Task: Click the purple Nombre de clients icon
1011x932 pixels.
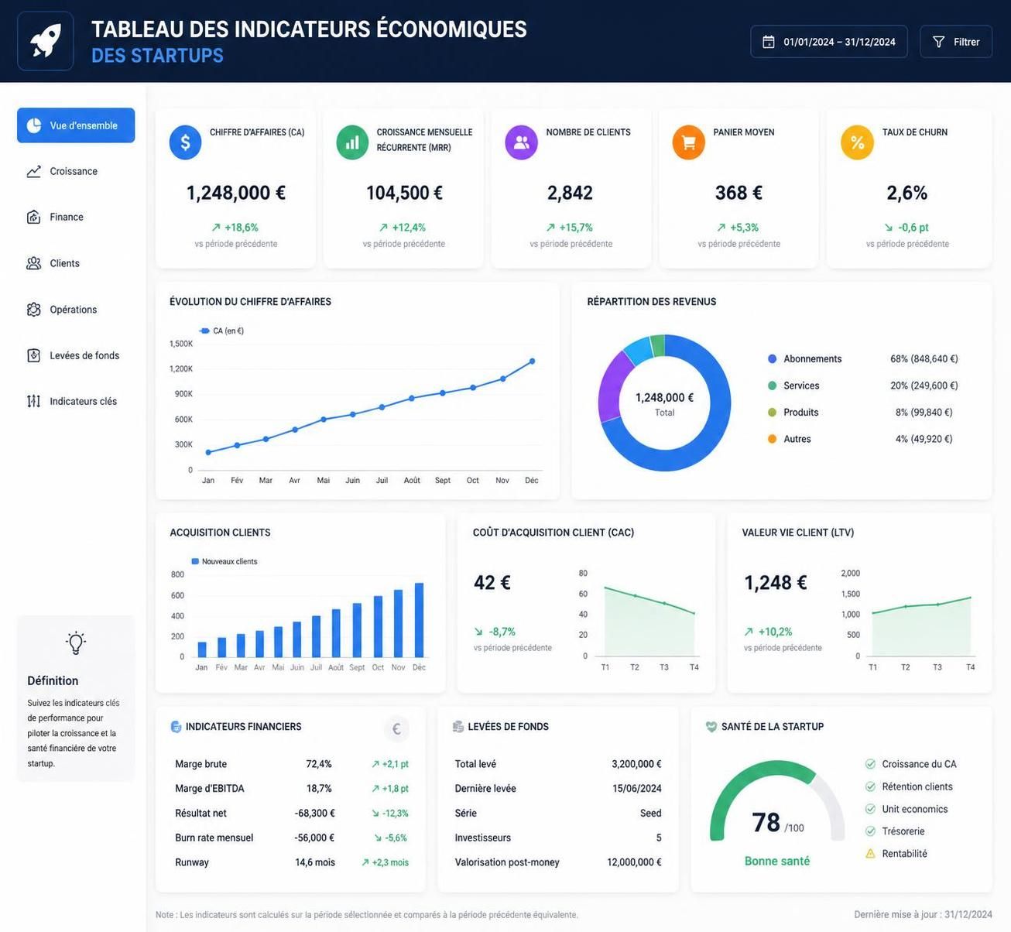Action: tap(521, 143)
